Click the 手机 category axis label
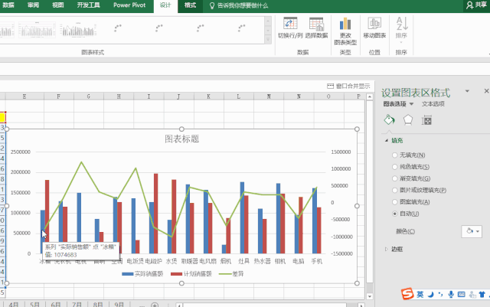 coord(316,261)
